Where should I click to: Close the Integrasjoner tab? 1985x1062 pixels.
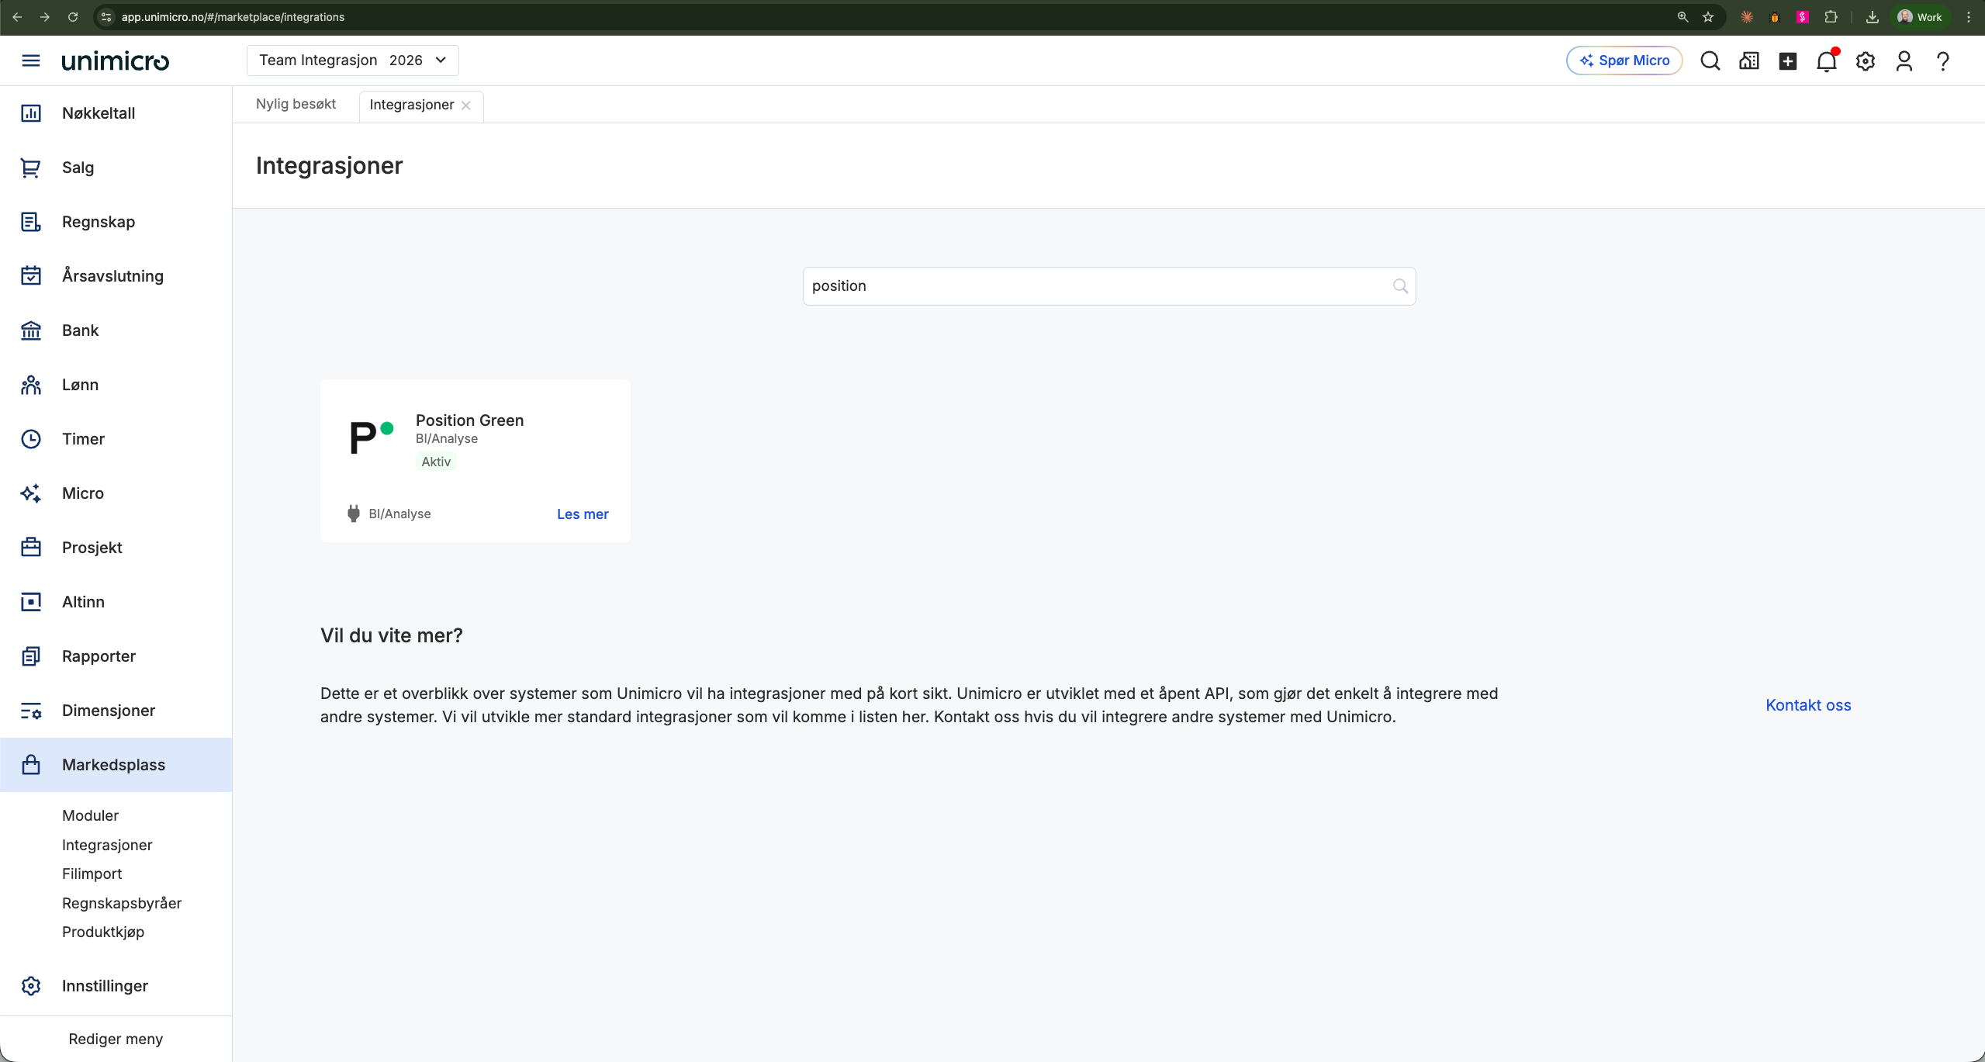466,106
